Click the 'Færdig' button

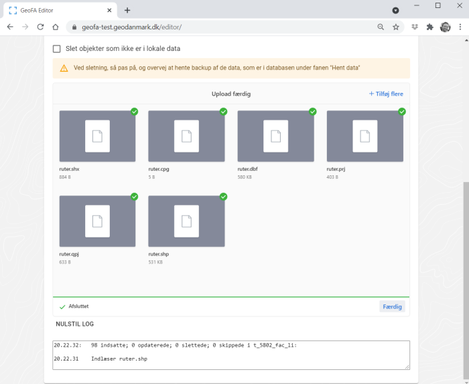pos(392,306)
